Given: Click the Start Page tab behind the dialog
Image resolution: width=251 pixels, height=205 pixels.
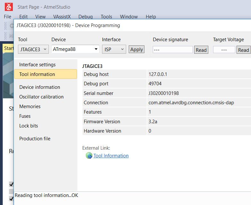Looking at the screenshot, I should click(8, 48).
